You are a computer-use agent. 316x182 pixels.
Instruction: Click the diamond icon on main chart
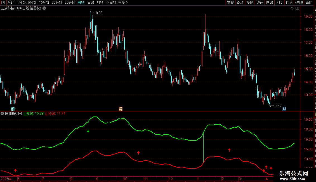(x=292, y=8)
